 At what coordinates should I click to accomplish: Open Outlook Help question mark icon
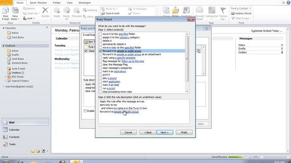click(x=288, y=3)
